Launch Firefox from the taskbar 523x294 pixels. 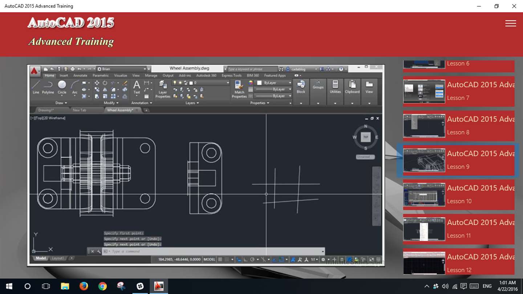coord(84,286)
